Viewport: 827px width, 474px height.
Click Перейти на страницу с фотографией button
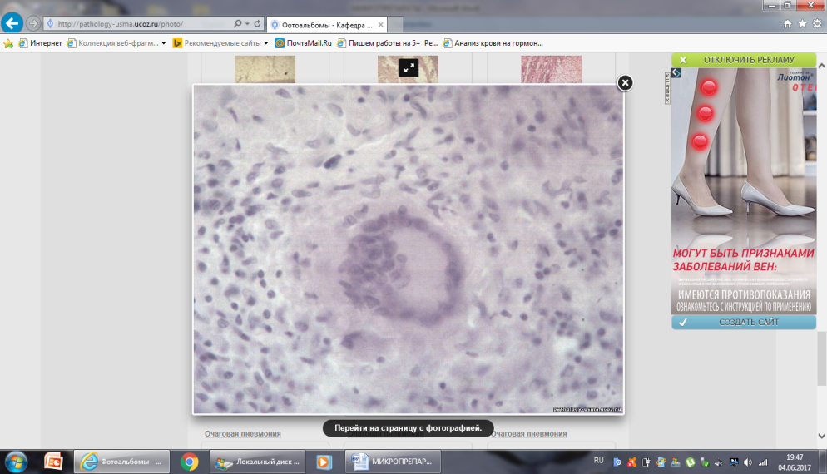click(409, 428)
